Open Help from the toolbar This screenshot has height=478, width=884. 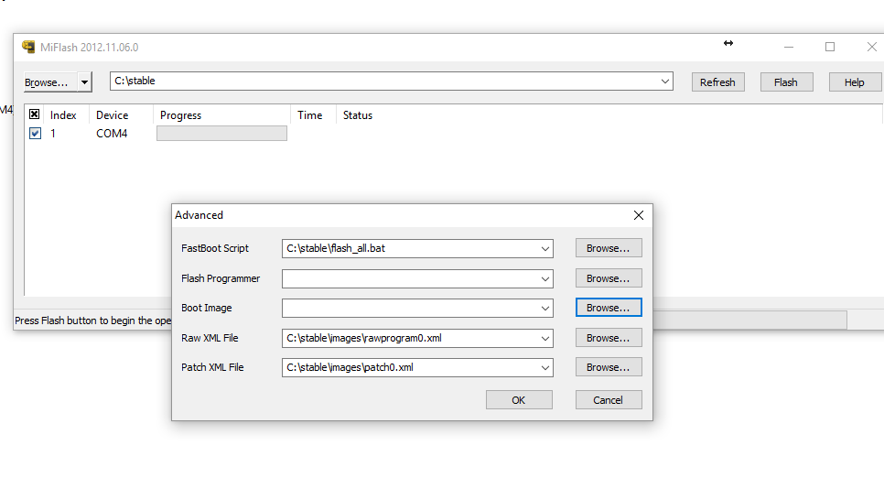click(x=854, y=82)
